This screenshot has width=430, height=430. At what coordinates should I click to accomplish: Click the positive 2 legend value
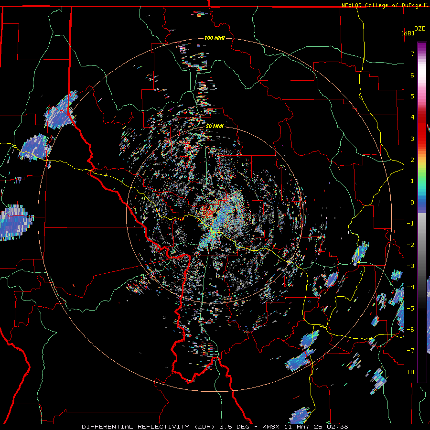(x=412, y=160)
